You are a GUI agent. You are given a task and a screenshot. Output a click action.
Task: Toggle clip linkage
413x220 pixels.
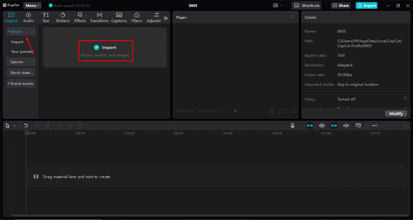334,126
